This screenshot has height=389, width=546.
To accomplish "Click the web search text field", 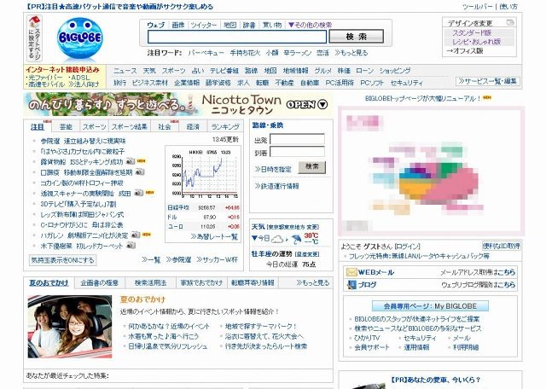I will [x=237, y=37].
